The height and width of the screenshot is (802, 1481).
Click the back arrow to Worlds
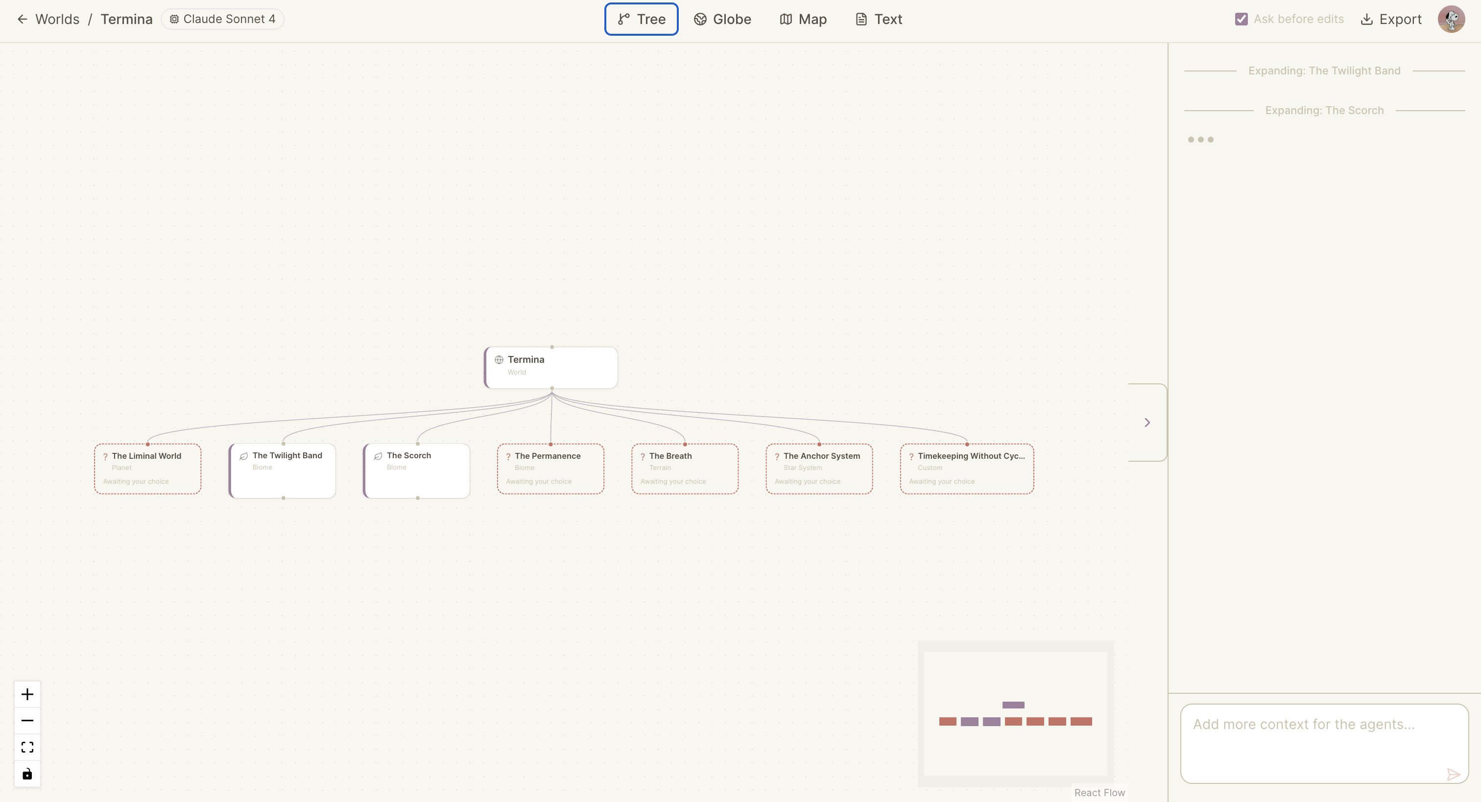(x=23, y=20)
